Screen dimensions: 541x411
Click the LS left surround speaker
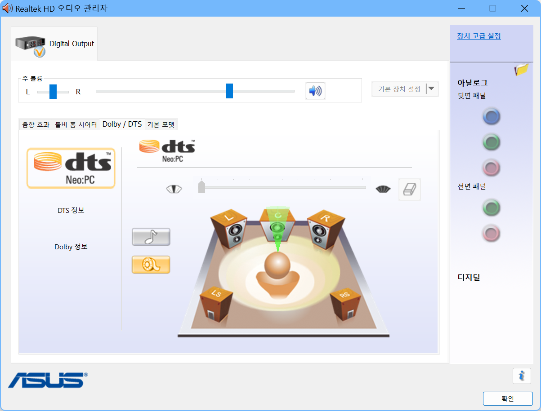click(x=216, y=304)
